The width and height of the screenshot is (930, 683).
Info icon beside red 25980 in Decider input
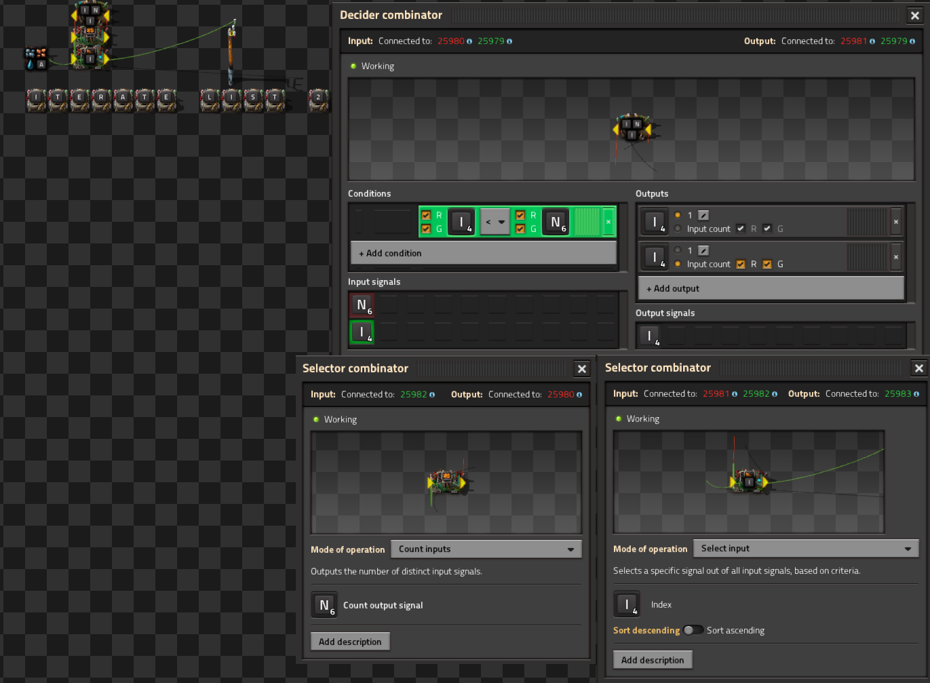tap(469, 41)
